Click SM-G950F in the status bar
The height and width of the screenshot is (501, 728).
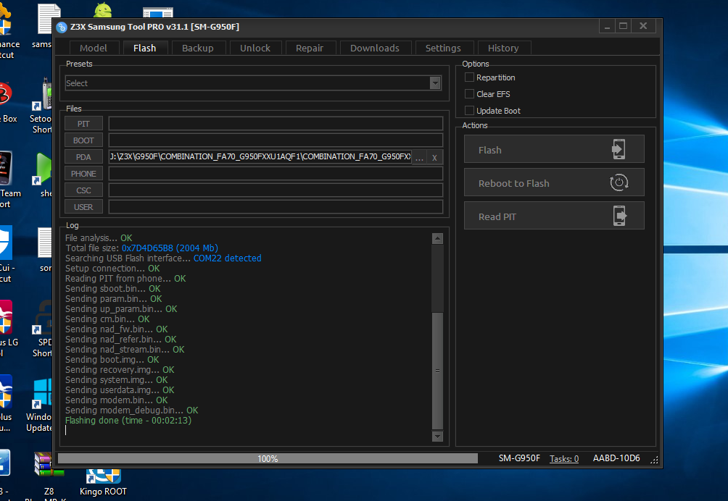coord(519,458)
